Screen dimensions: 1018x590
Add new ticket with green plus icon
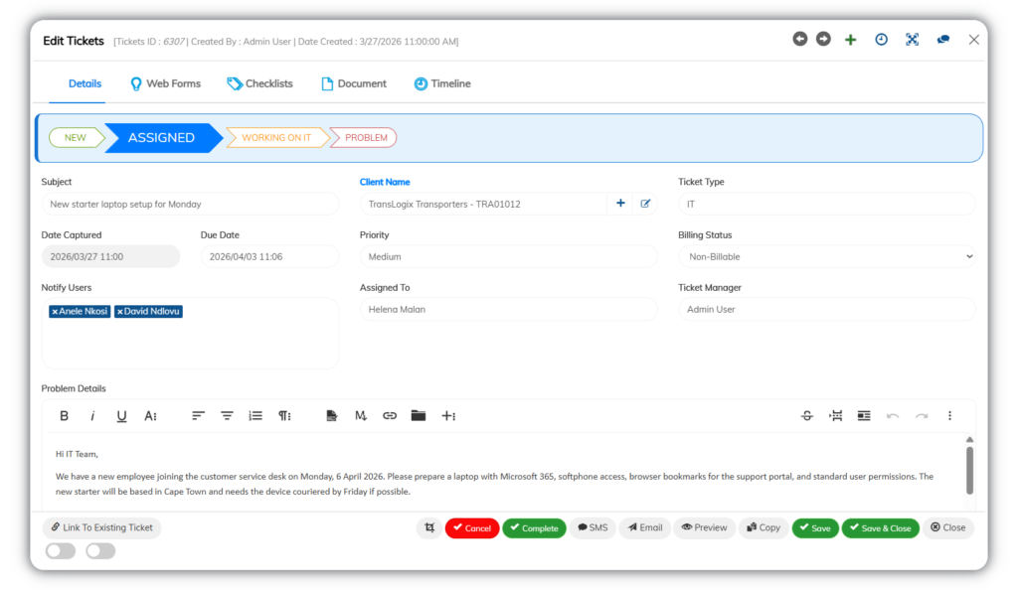[851, 40]
